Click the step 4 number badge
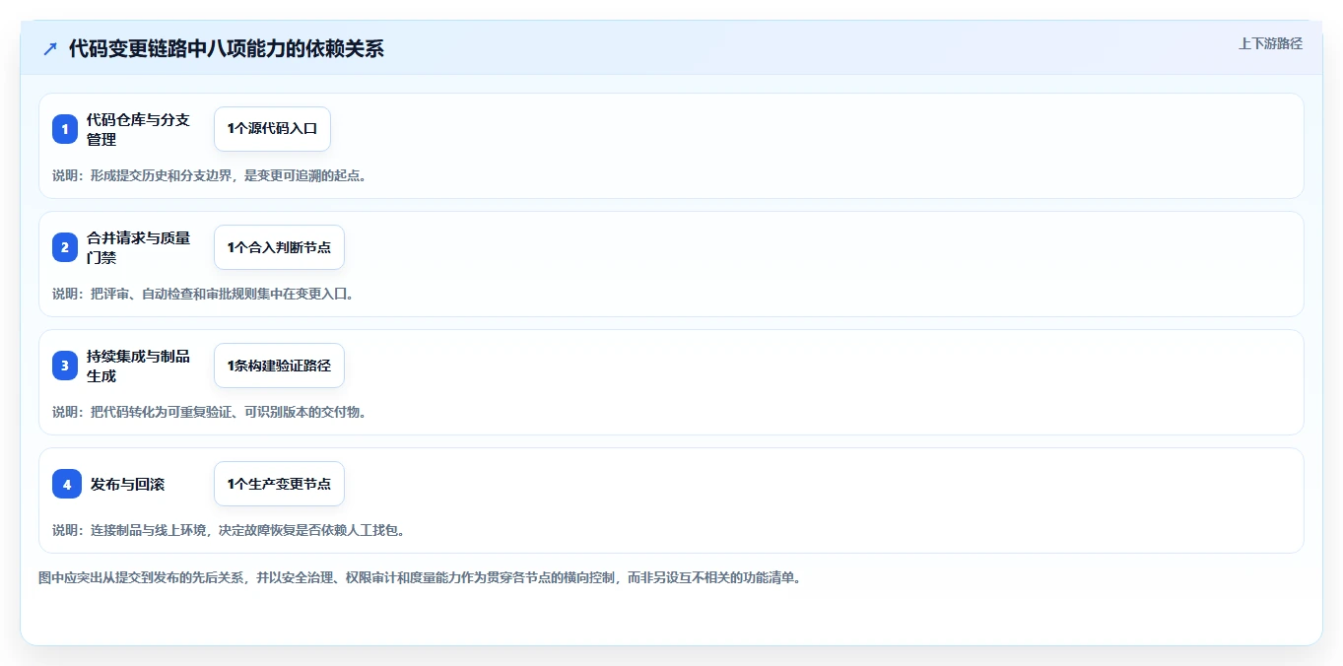Image resolution: width=1343 pixels, height=666 pixels. pos(67,484)
